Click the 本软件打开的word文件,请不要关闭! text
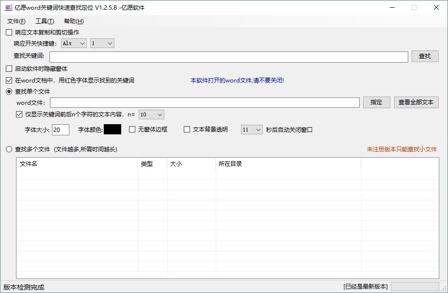This screenshot has height=293, width=448. (x=237, y=81)
